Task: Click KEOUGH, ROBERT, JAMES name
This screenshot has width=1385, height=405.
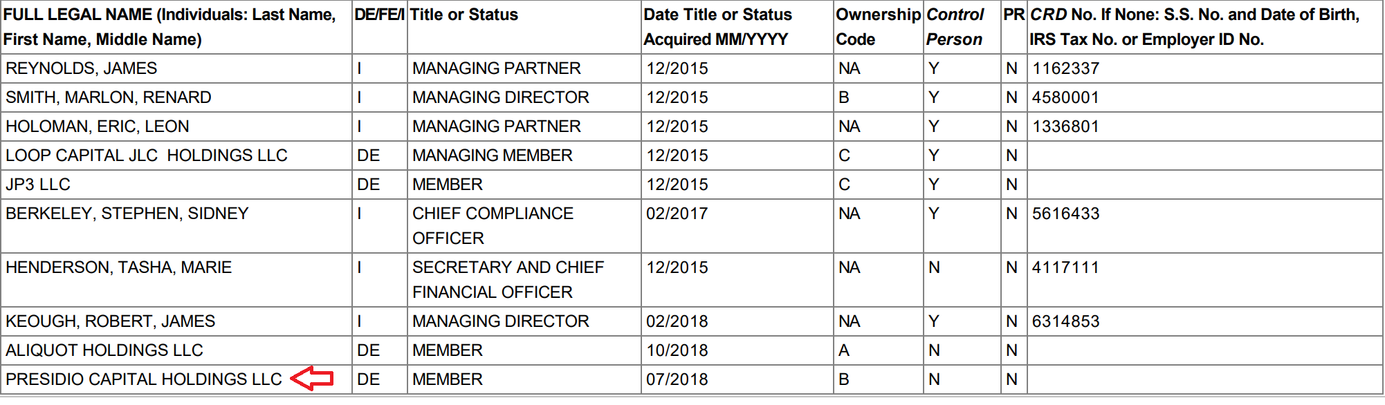Action: (x=111, y=321)
